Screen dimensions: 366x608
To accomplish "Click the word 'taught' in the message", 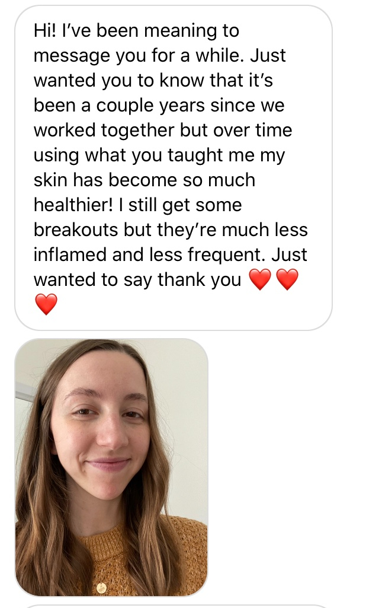I will click(193, 155).
